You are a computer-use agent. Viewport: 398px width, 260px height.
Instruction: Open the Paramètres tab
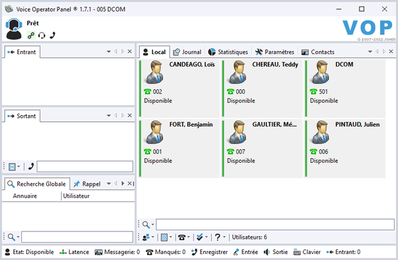coord(275,52)
